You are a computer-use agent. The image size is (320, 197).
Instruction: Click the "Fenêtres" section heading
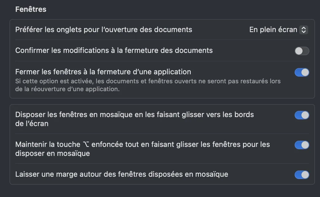tap(31, 9)
